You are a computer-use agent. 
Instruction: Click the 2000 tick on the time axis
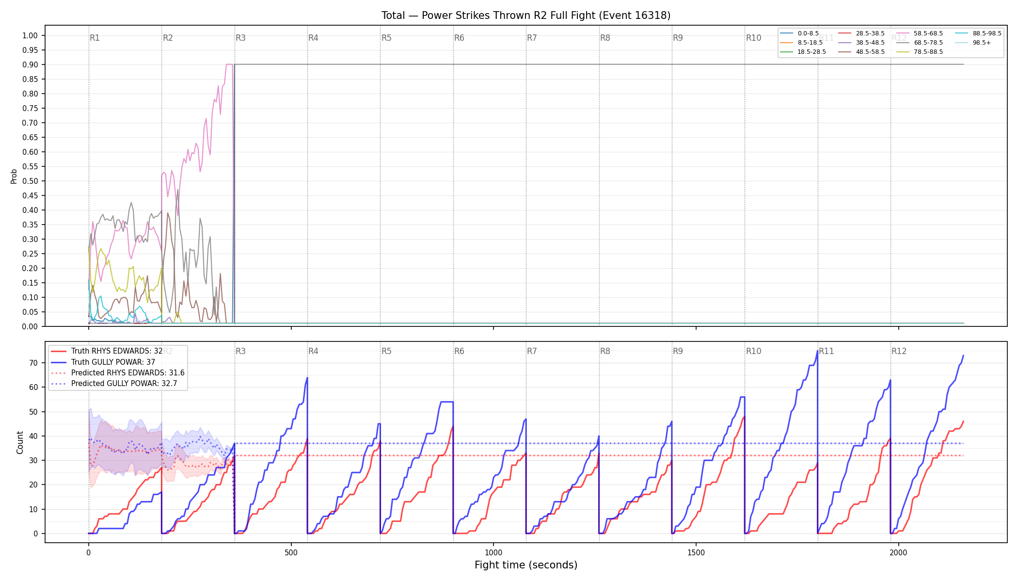(x=899, y=552)
